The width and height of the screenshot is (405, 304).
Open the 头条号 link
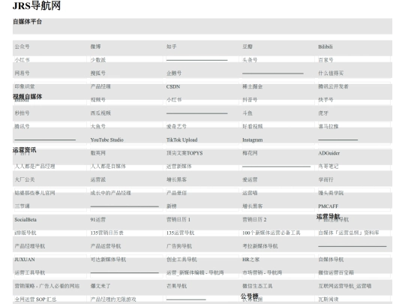[x=250, y=60]
